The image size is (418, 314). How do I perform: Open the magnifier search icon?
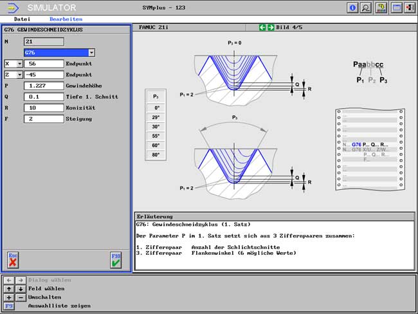tap(366, 8)
